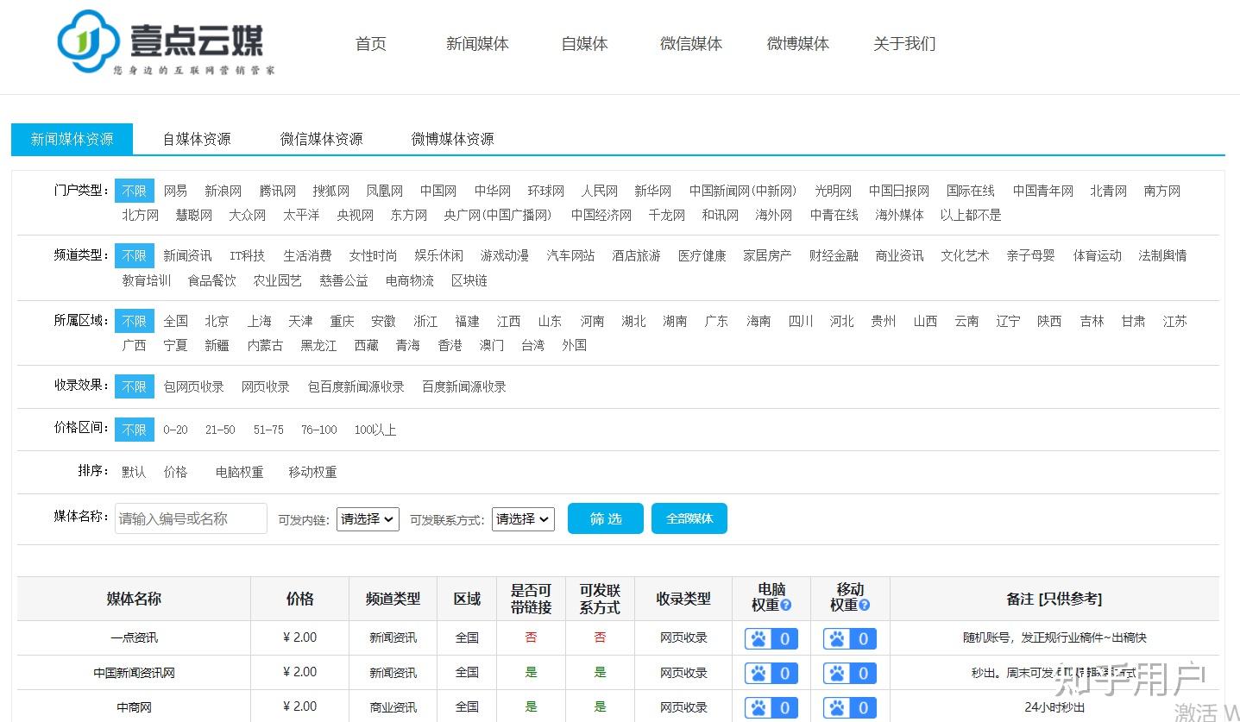Choose 包网页收录 indexing effect
Screen dimensions: 1240x722
pos(194,386)
